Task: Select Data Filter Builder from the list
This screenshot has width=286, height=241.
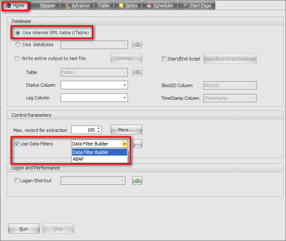Action: click(100, 152)
